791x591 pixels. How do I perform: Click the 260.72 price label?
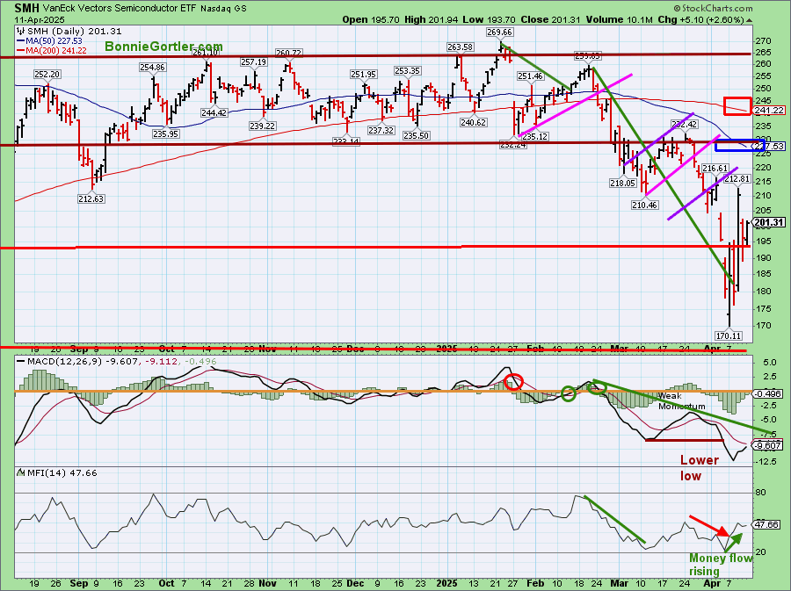coord(288,53)
